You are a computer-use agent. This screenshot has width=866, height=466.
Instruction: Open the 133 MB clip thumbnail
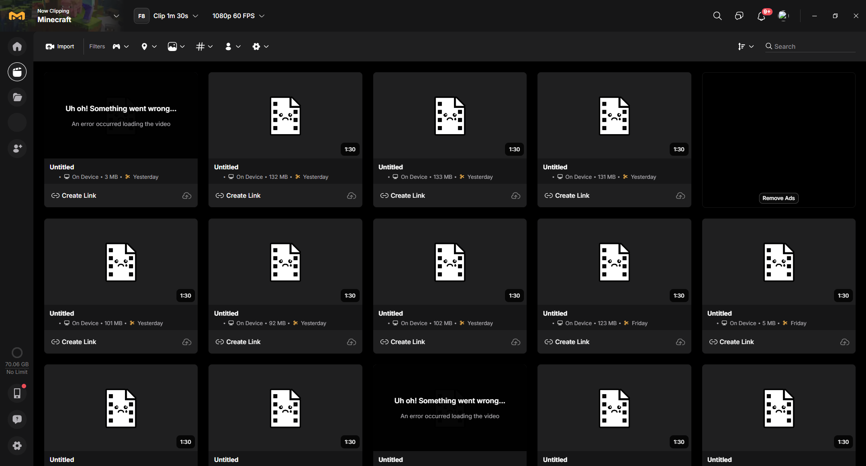click(x=450, y=116)
